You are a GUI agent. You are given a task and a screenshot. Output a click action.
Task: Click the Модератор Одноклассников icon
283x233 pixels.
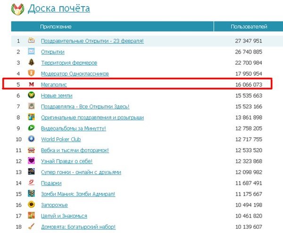(x=31, y=74)
